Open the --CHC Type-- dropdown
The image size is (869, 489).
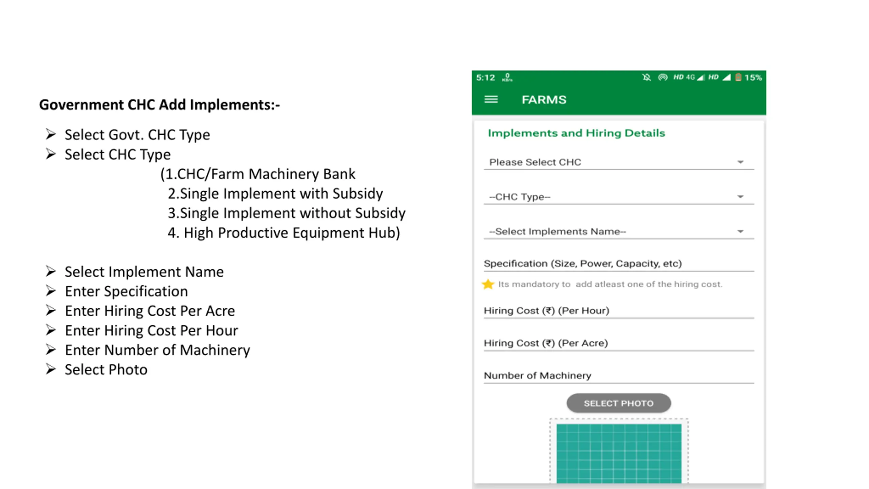pos(619,197)
